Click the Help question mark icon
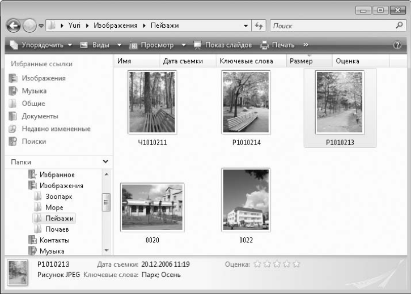 [x=397, y=45]
